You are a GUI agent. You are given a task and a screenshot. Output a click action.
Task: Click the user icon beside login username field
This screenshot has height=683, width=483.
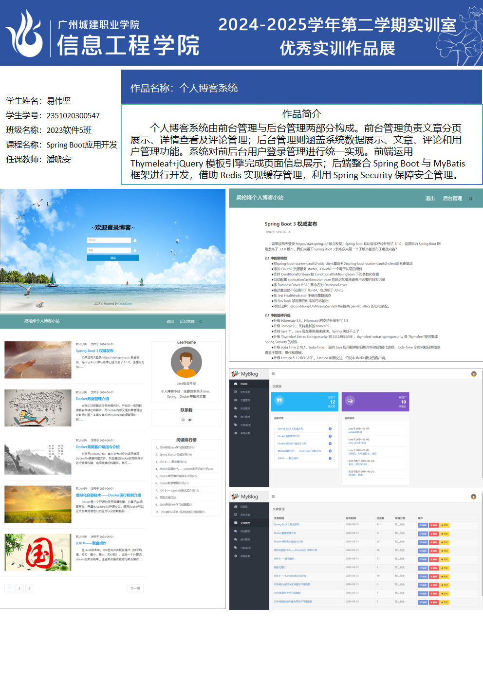point(135,240)
